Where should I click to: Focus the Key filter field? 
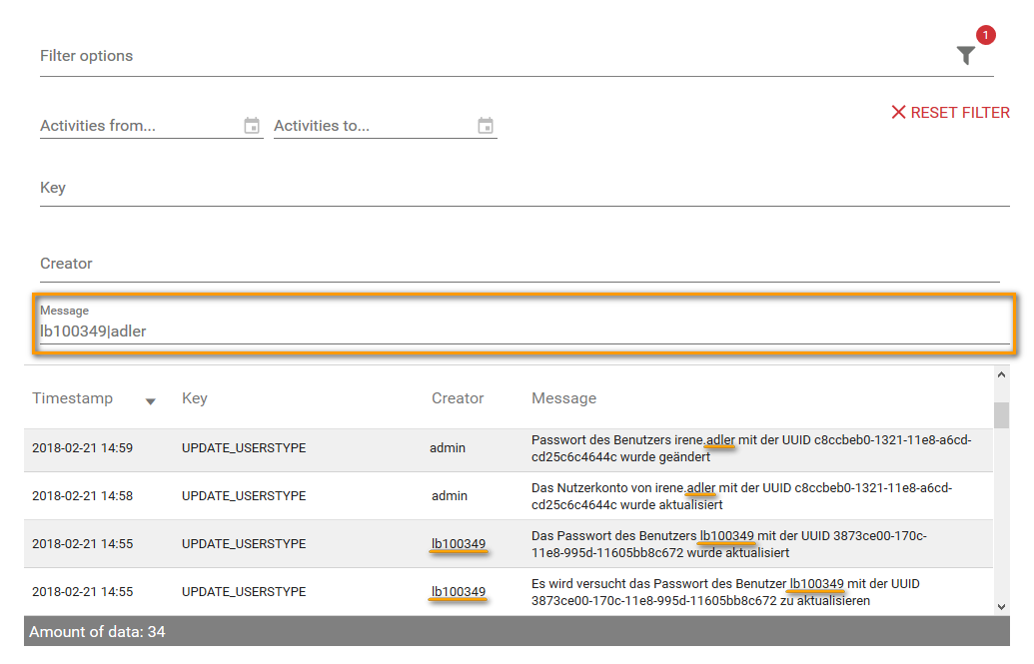click(x=523, y=189)
